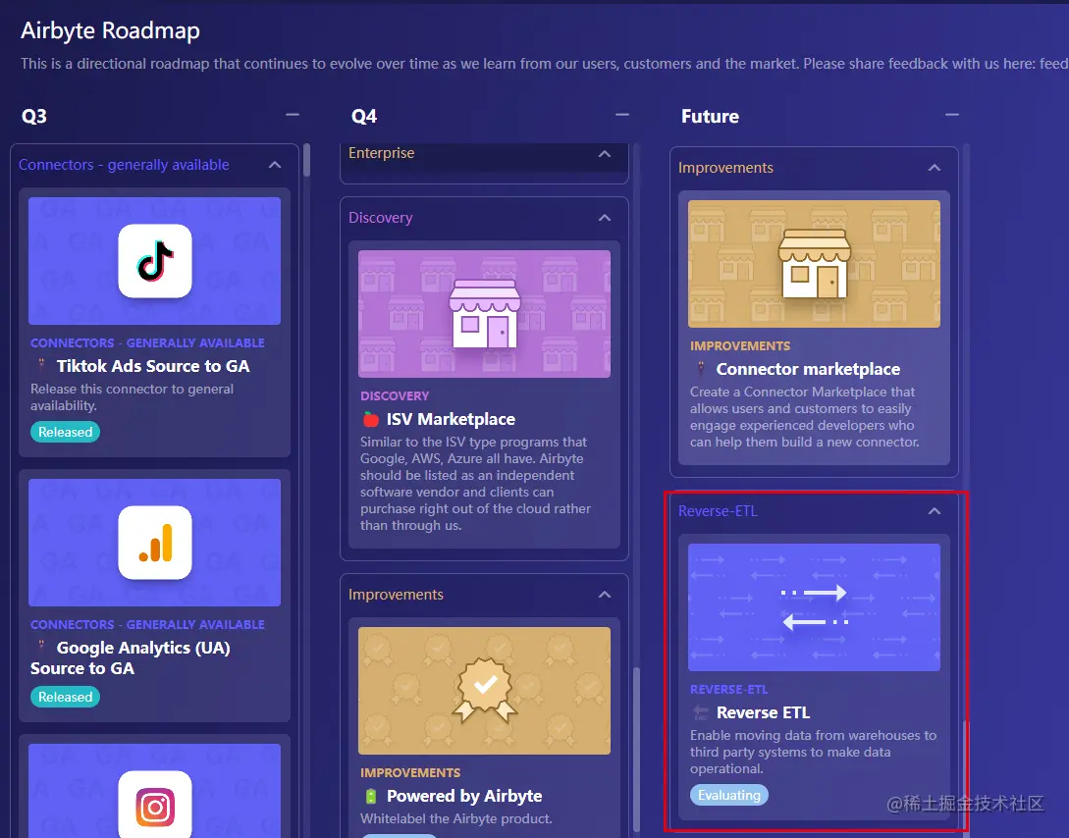Click the Google Analytics bar chart icon

pos(155,543)
